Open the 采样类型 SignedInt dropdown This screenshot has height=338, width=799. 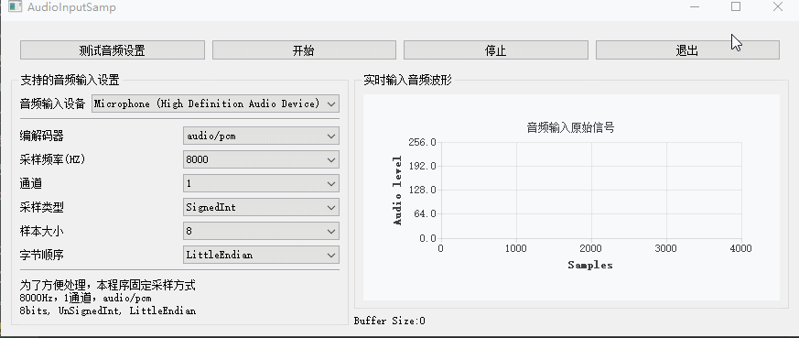point(261,208)
